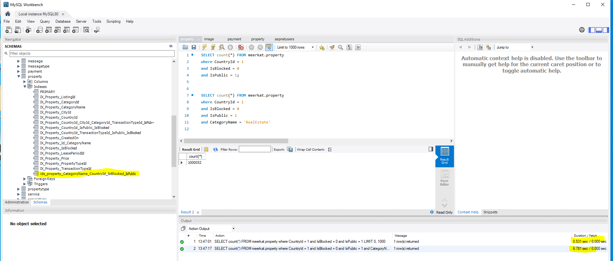Click the Beautify query broom icon
This screenshot has width=613, height=261.
tap(332, 47)
